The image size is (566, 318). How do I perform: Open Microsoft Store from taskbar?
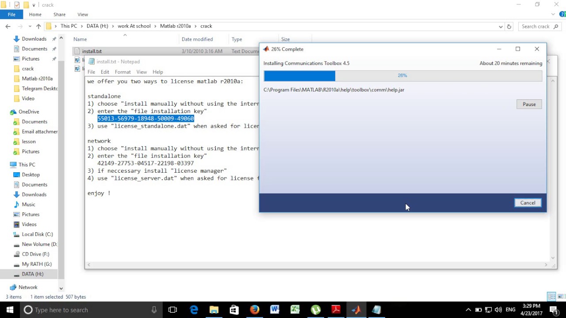[x=234, y=310]
